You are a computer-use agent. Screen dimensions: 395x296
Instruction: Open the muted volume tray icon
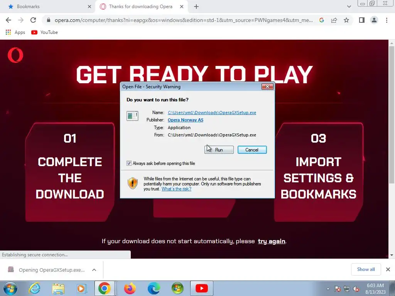(x=356, y=289)
